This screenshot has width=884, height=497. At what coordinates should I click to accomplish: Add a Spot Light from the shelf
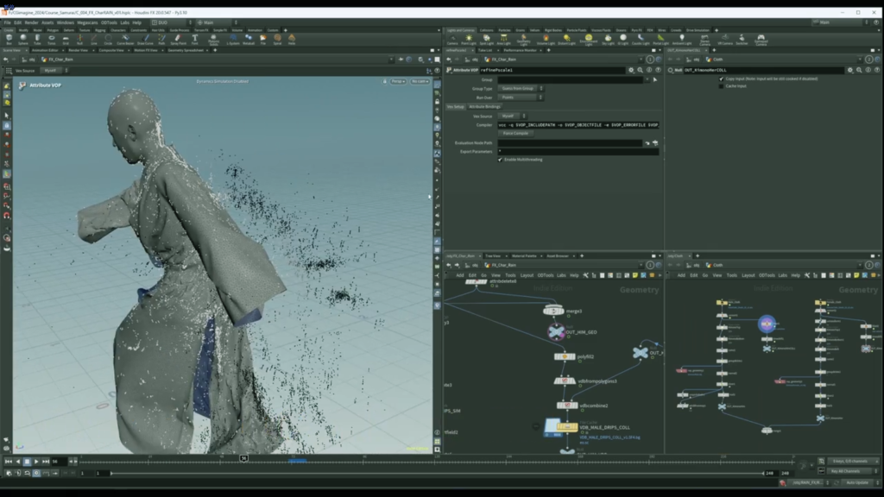pyautogui.click(x=487, y=40)
